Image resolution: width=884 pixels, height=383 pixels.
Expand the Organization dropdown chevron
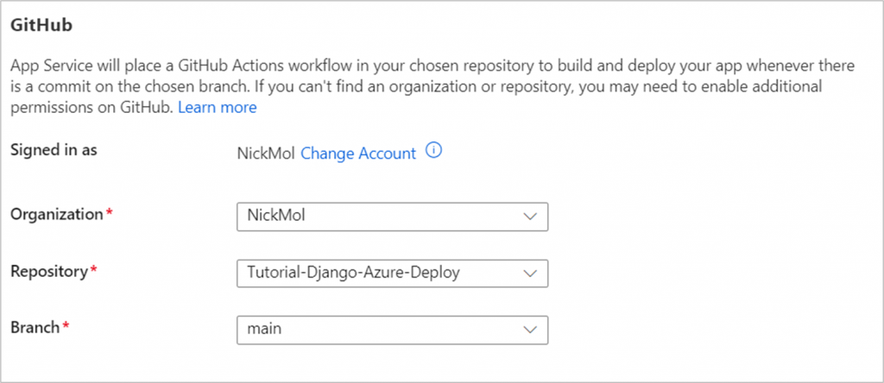point(529,217)
